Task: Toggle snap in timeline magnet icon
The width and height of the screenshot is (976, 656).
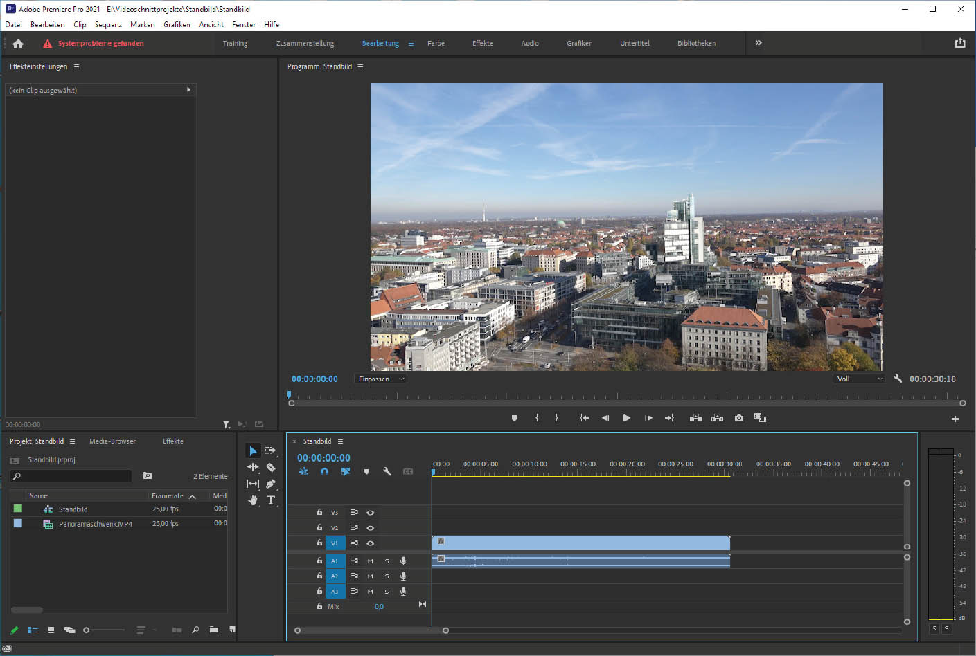Action: tap(324, 471)
